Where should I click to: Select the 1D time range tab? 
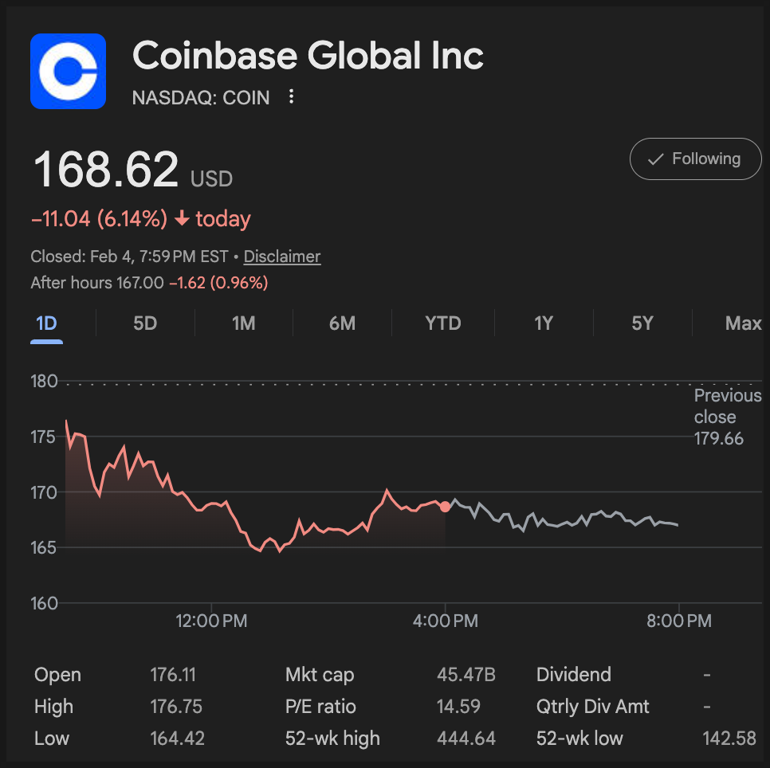(x=47, y=323)
